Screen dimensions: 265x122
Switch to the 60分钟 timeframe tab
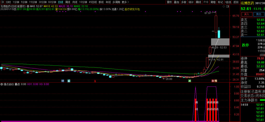[x=52, y=2]
